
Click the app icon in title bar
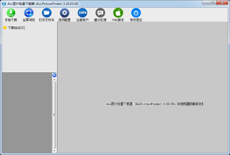pyautogui.click(x=4, y=4)
